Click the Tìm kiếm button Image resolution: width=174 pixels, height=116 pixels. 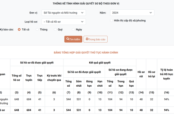(x=73, y=39)
